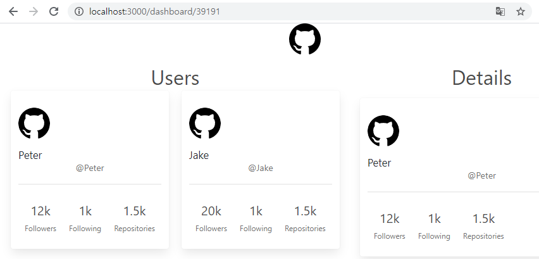The image size is (539, 259).
Task: Click the Following label on Jake's card
Action: click(256, 229)
